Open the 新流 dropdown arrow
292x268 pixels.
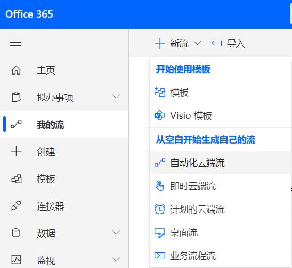198,43
